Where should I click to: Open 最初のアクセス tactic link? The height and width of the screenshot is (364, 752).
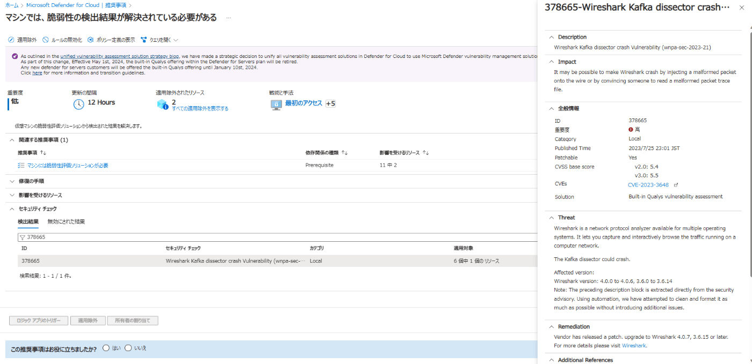pos(303,103)
